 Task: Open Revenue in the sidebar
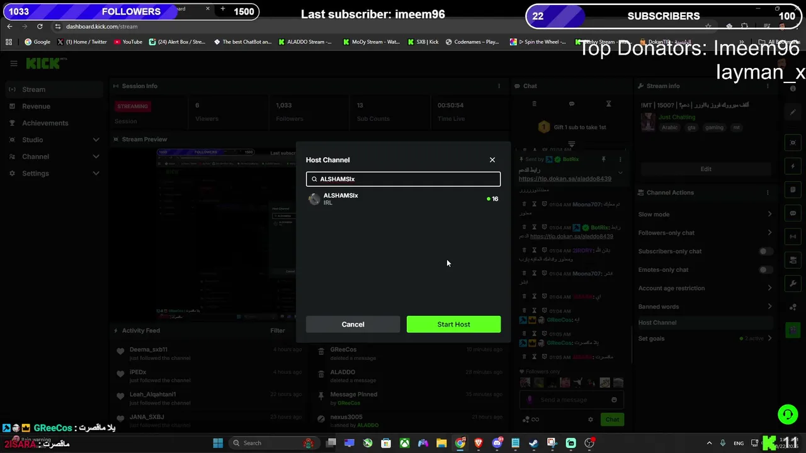click(54, 106)
